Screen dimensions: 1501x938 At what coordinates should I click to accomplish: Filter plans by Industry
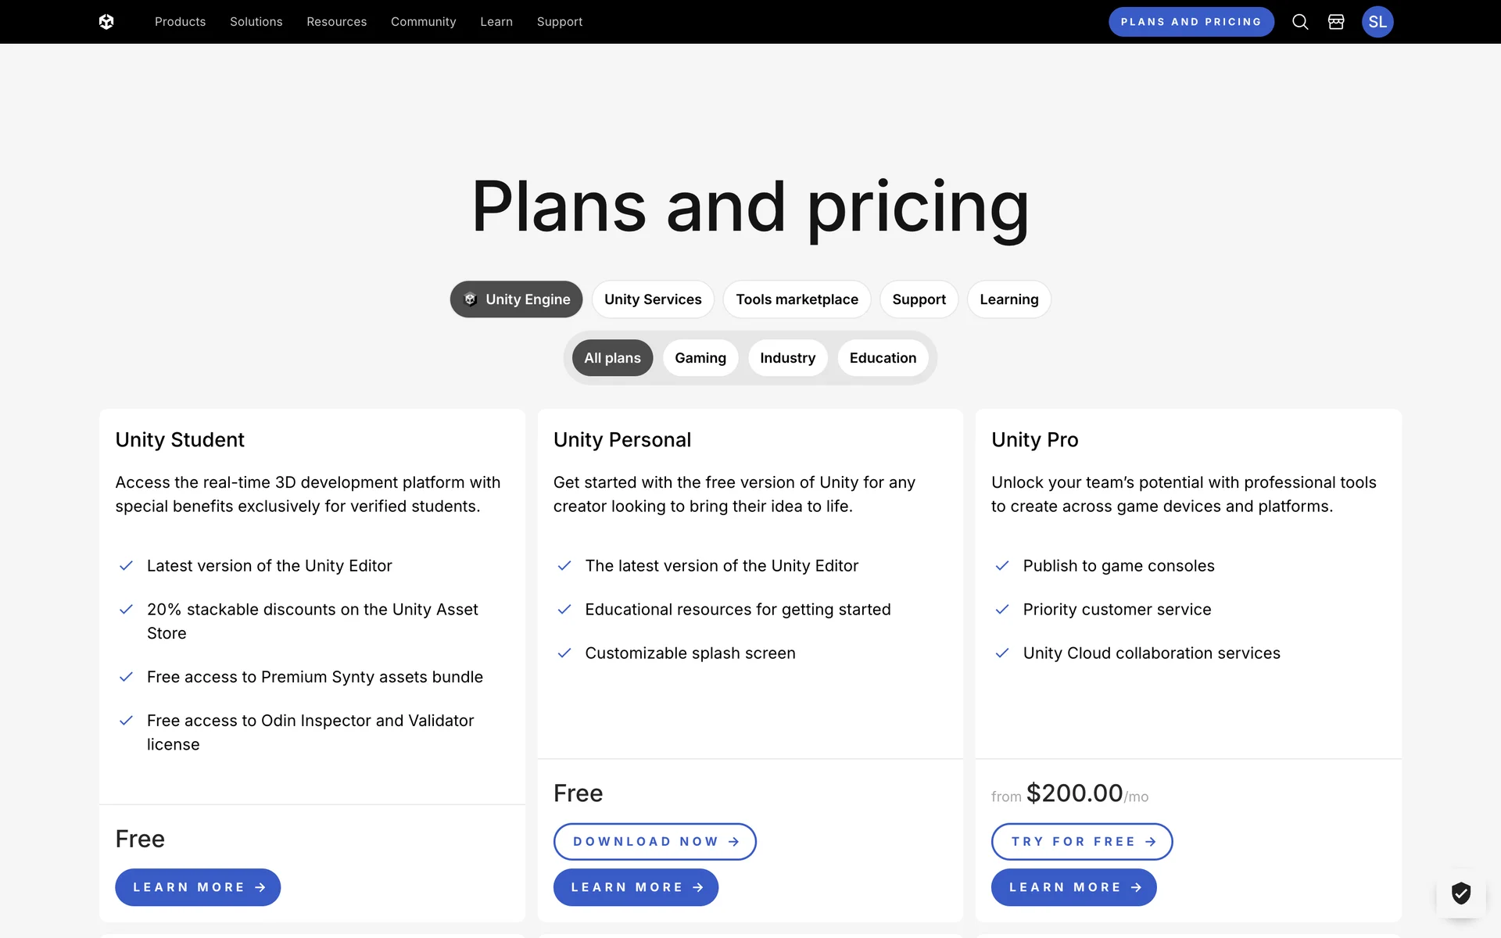click(787, 358)
